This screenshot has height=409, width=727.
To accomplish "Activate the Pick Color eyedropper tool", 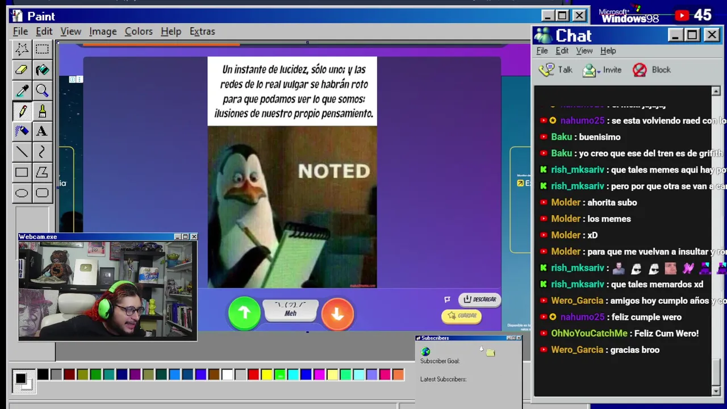I will click(22, 90).
